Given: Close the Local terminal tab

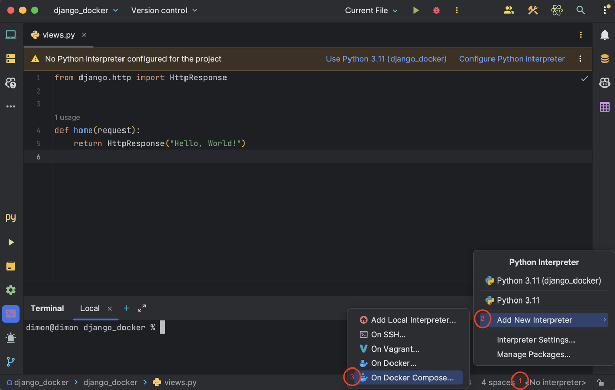Looking at the screenshot, I should (110, 308).
